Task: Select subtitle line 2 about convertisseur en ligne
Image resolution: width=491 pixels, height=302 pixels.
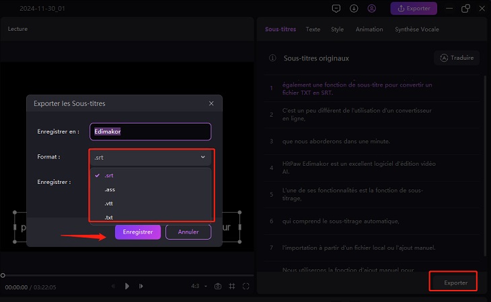Action: tap(371, 115)
